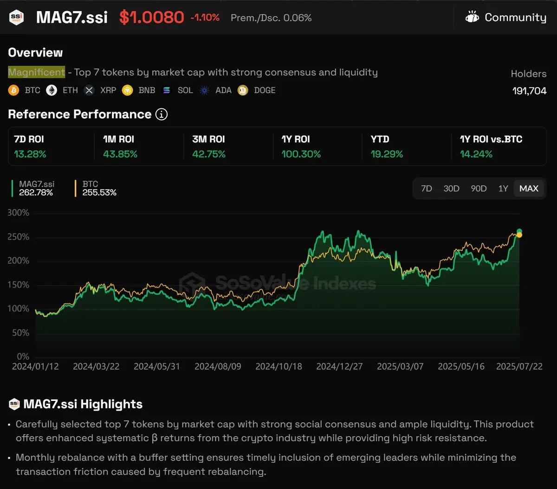
Task: Click the Reference Performance heading
Action: point(80,114)
